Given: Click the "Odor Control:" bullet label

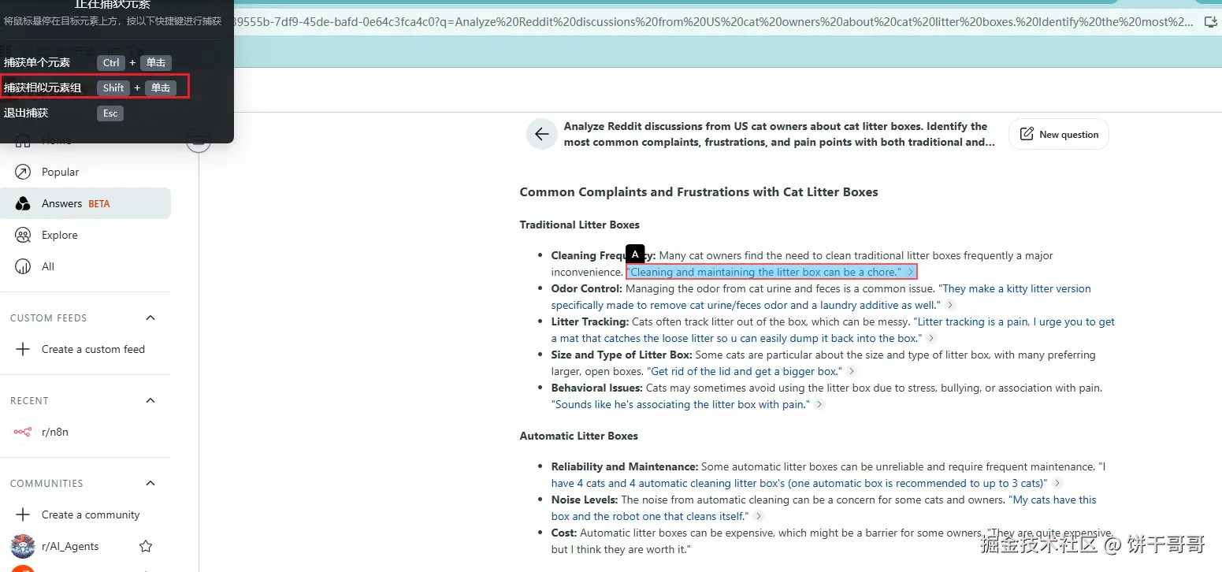Looking at the screenshot, I should click(587, 288).
